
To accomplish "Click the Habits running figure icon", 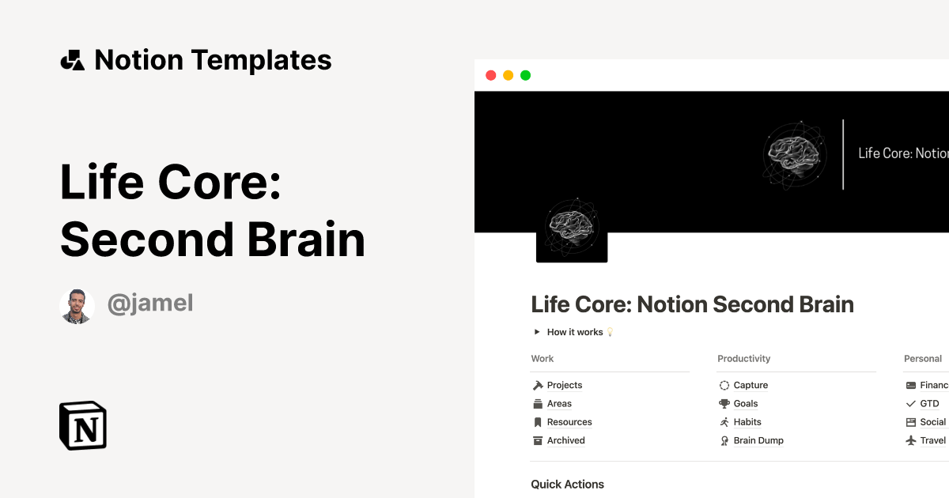I will point(724,422).
